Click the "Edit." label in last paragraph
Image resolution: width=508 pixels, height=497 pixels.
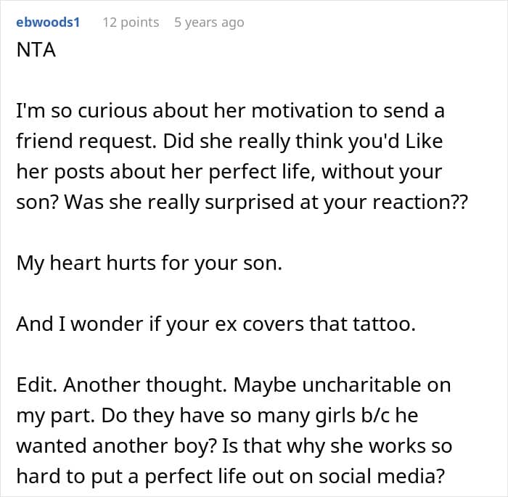click(34, 385)
